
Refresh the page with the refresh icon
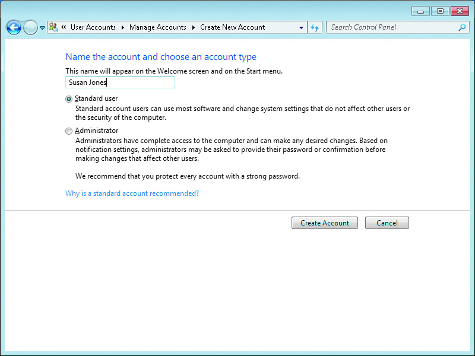315,27
